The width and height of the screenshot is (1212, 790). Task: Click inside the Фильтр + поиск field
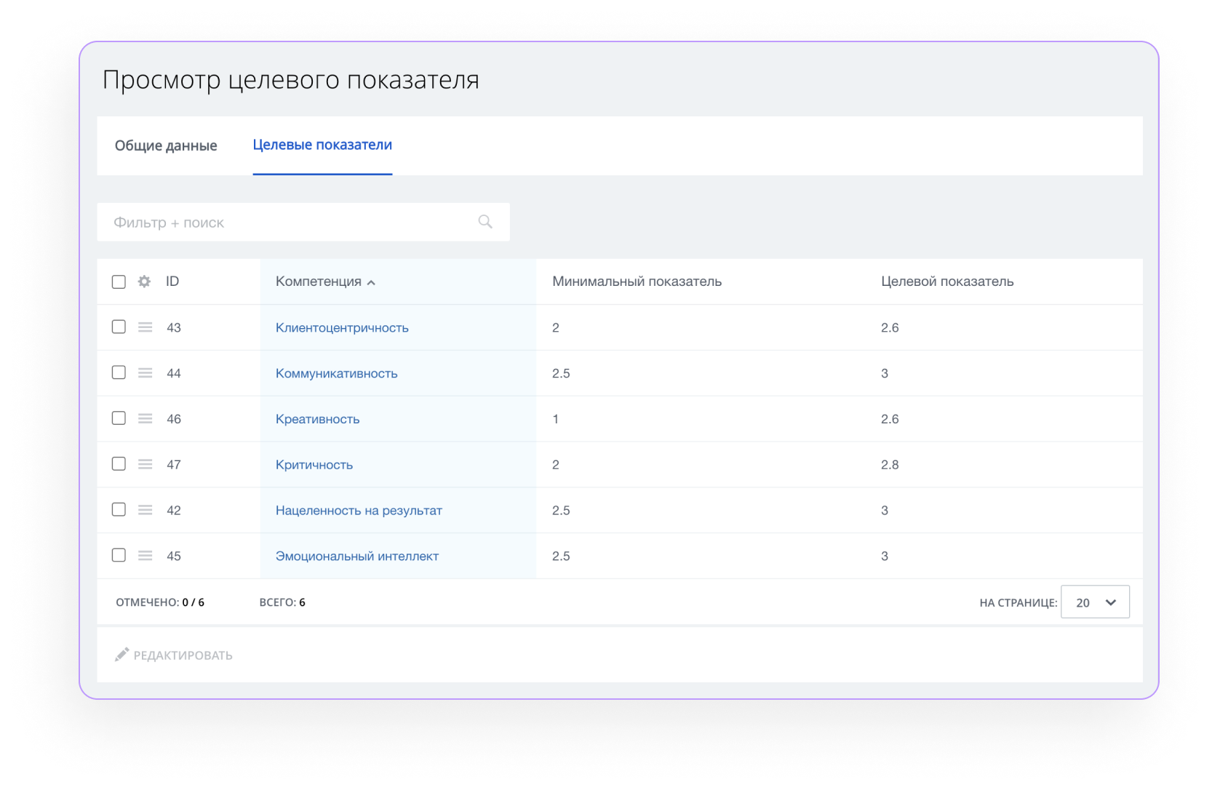[284, 222]
